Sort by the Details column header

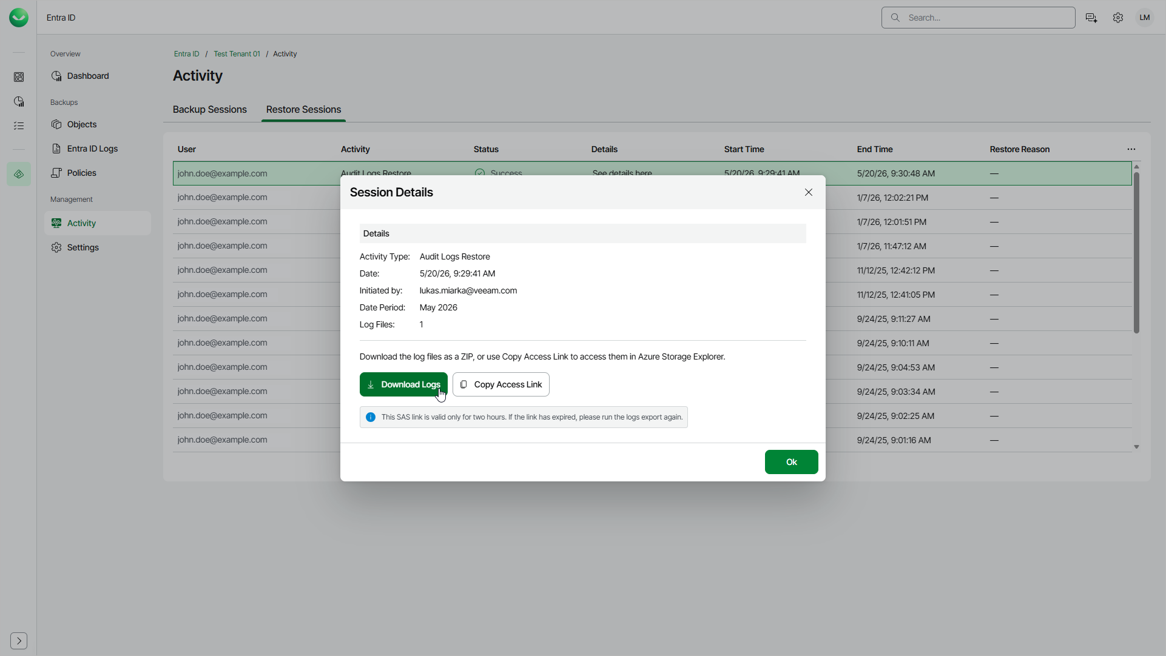604,149
